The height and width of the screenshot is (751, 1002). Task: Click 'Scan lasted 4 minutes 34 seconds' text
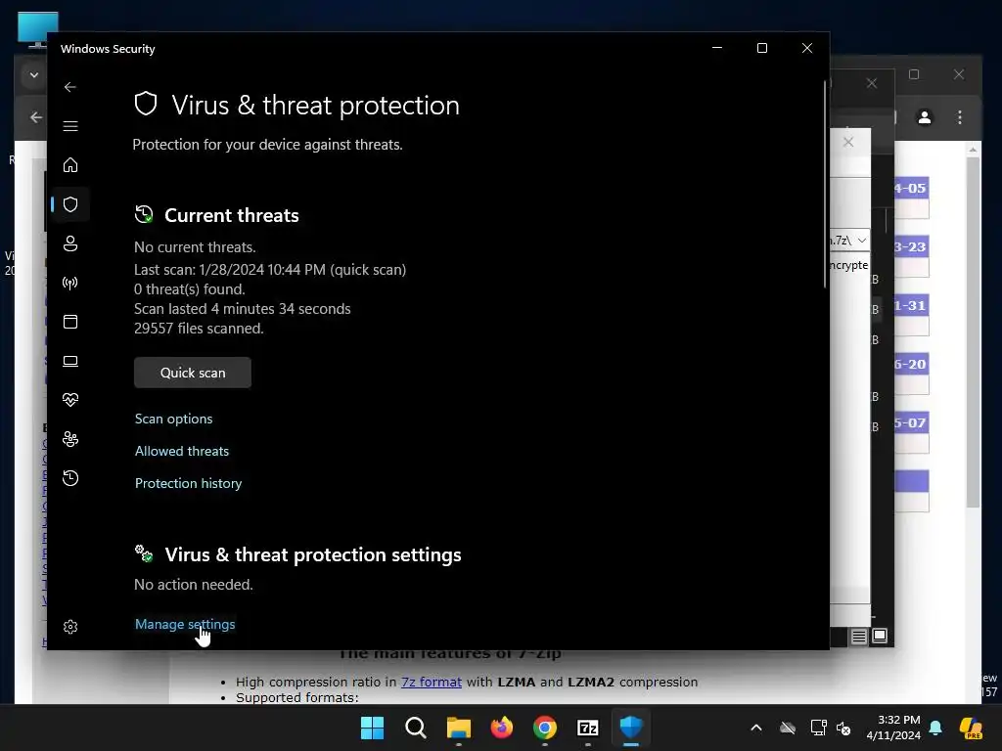point(243,309)
